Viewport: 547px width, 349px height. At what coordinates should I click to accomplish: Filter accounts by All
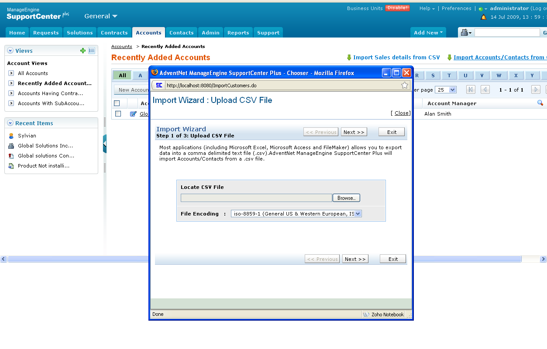click(x=123, y=75)
